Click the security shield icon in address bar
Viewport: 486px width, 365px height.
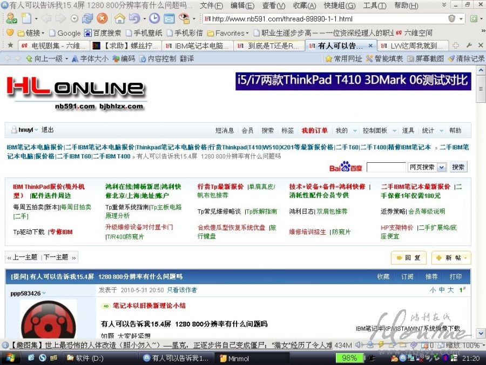point(451,18)
